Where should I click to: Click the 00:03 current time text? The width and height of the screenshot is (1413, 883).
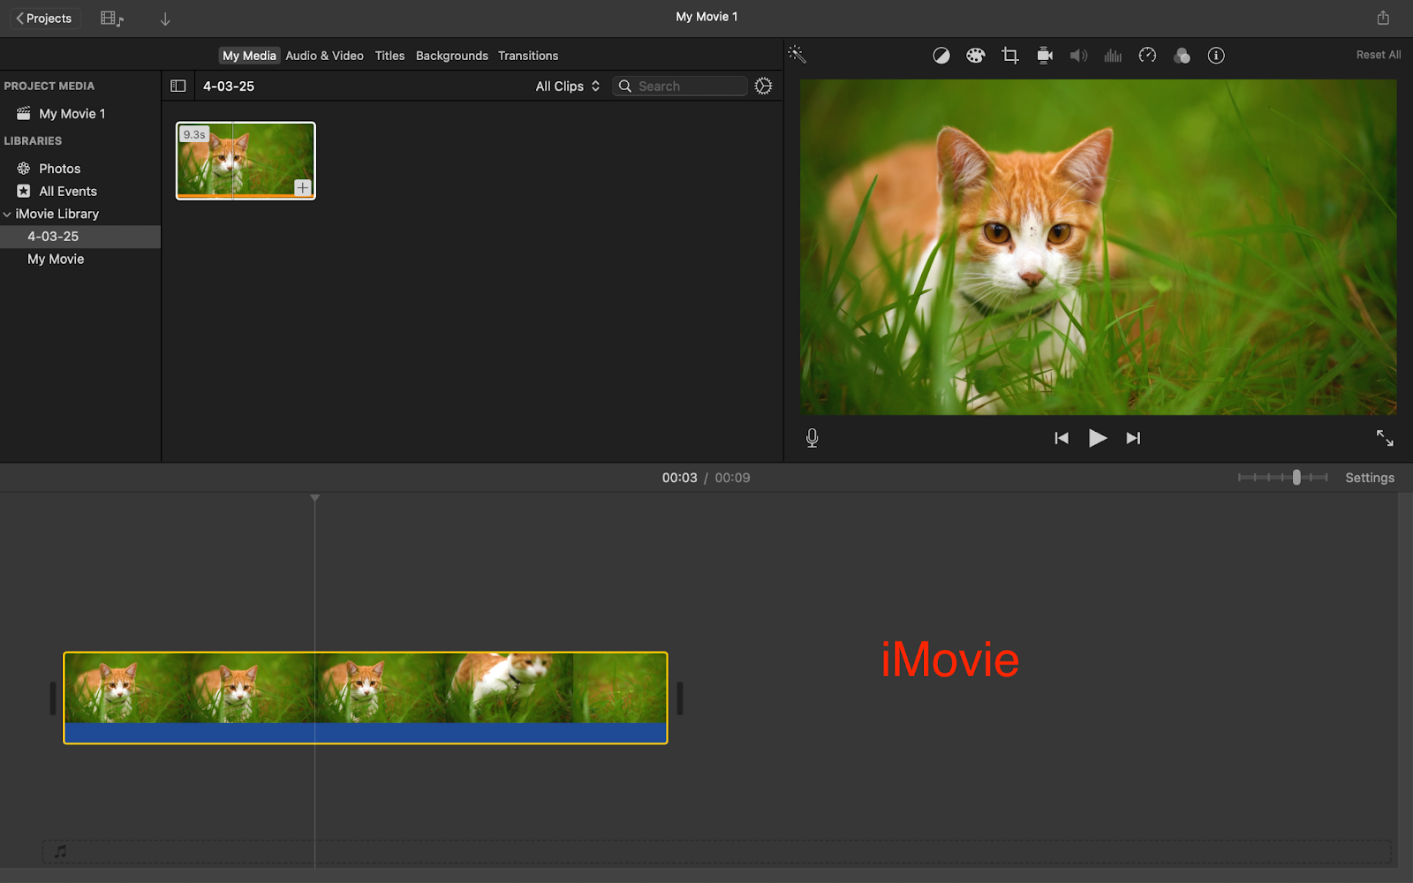pos(679,478)
